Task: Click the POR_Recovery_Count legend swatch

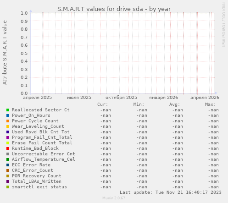Action: (8, 176)
